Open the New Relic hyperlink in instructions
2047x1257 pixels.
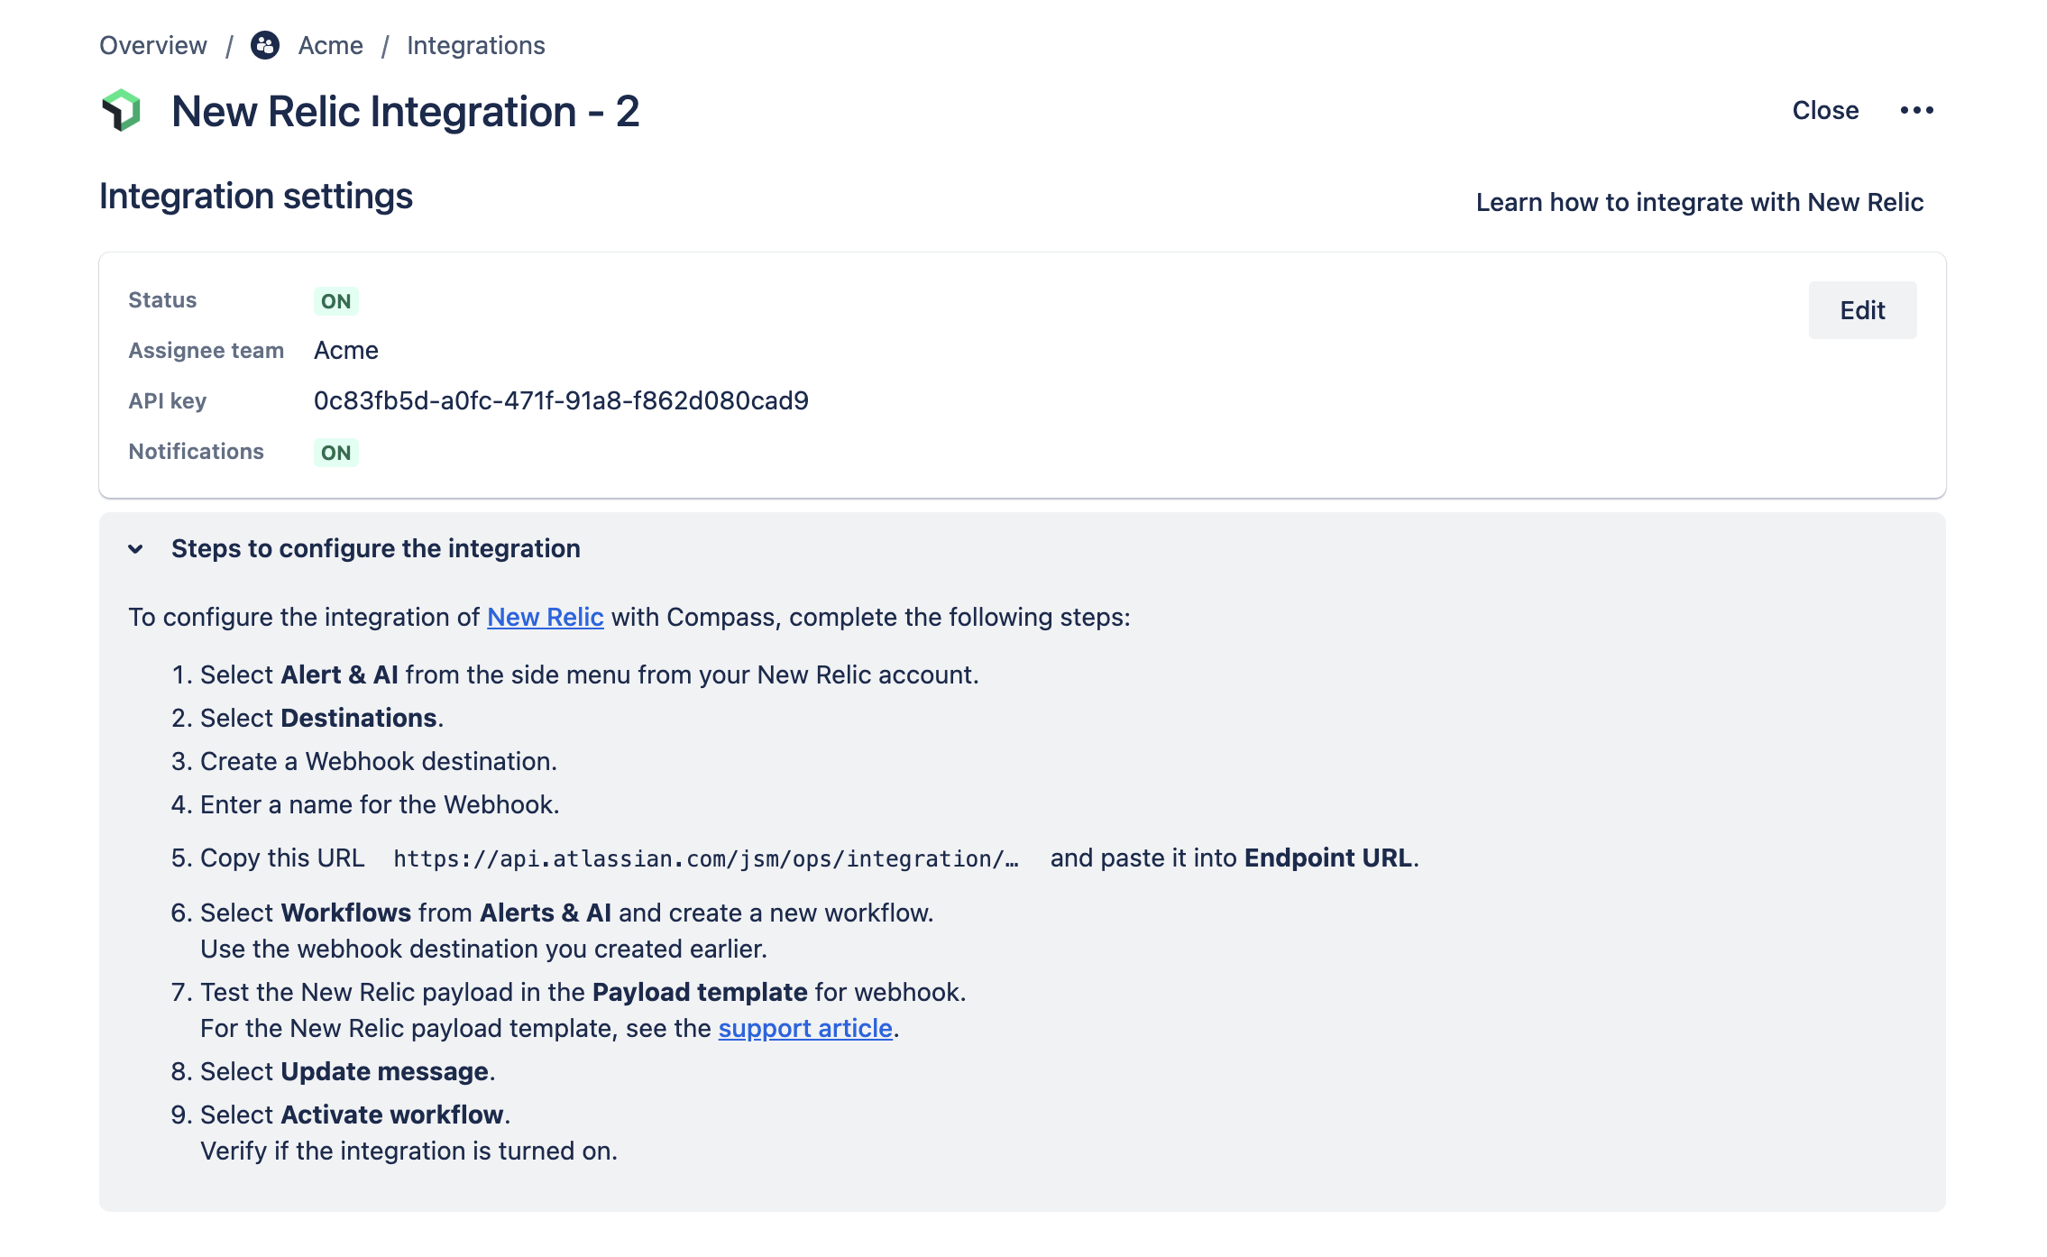[546, 617]
